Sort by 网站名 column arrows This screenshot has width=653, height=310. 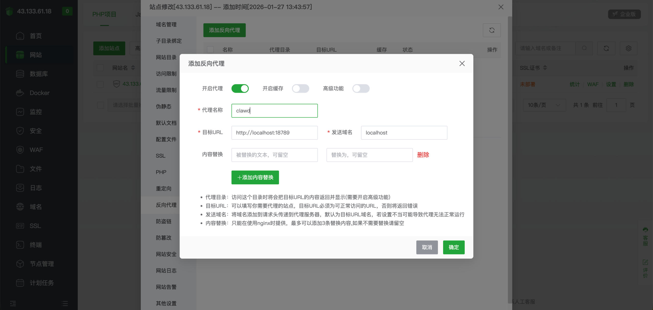tap(133, 68)
